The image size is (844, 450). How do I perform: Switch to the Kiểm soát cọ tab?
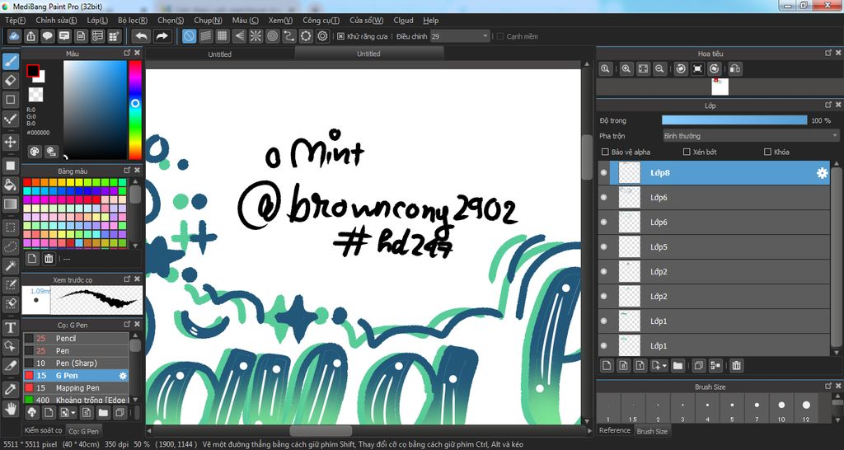pyautogui.click(x=43, y=430)
